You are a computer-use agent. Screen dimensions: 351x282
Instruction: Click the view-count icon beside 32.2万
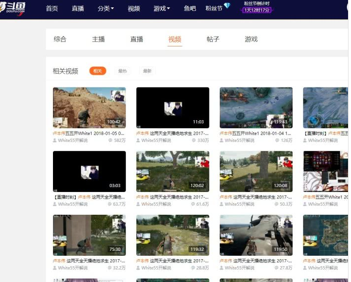(x=110, y=268)
